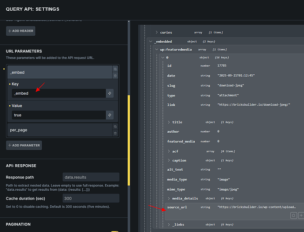Screen dimensions: 304x232
Task: Expand the media_details object
Action: pyautogui.click(x=168, y=198)
